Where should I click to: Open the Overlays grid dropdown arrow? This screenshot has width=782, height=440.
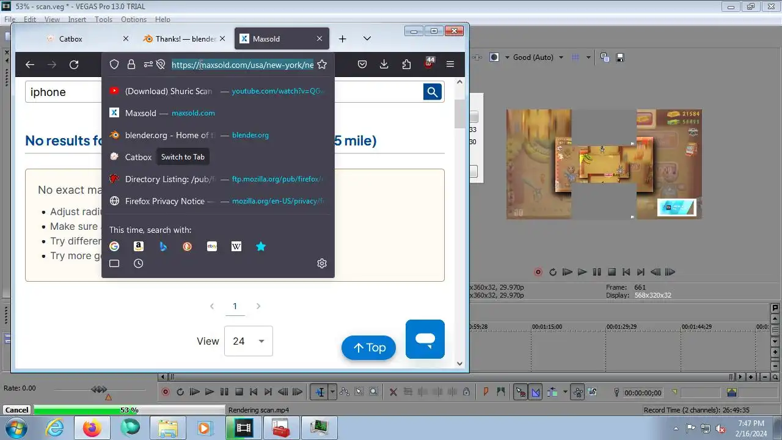point(588,57)
